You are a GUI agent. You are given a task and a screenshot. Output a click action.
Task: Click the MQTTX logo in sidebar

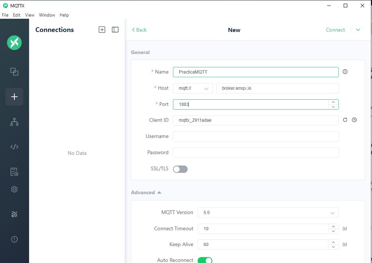[14, 43]
